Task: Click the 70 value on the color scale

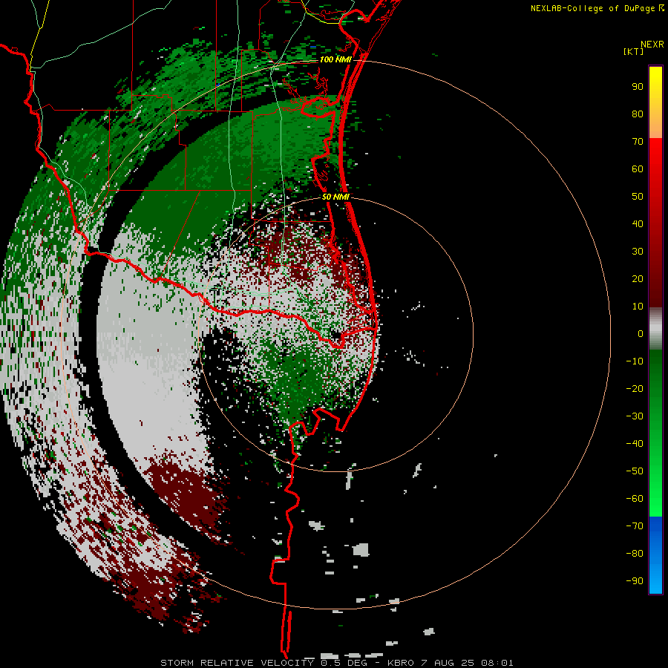Action: pyautogui.click(x=638, y=142)
